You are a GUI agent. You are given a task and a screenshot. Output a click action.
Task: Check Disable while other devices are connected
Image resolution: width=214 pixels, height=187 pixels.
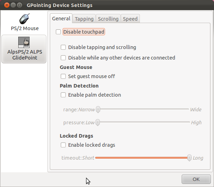(x=63, y=58)
